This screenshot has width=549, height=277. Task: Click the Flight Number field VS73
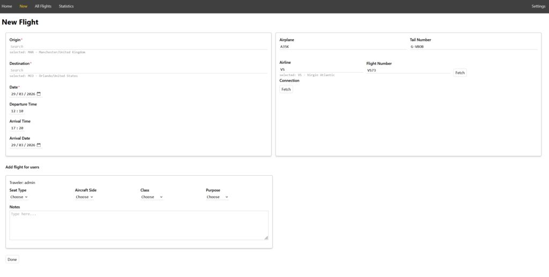(409, 70)
